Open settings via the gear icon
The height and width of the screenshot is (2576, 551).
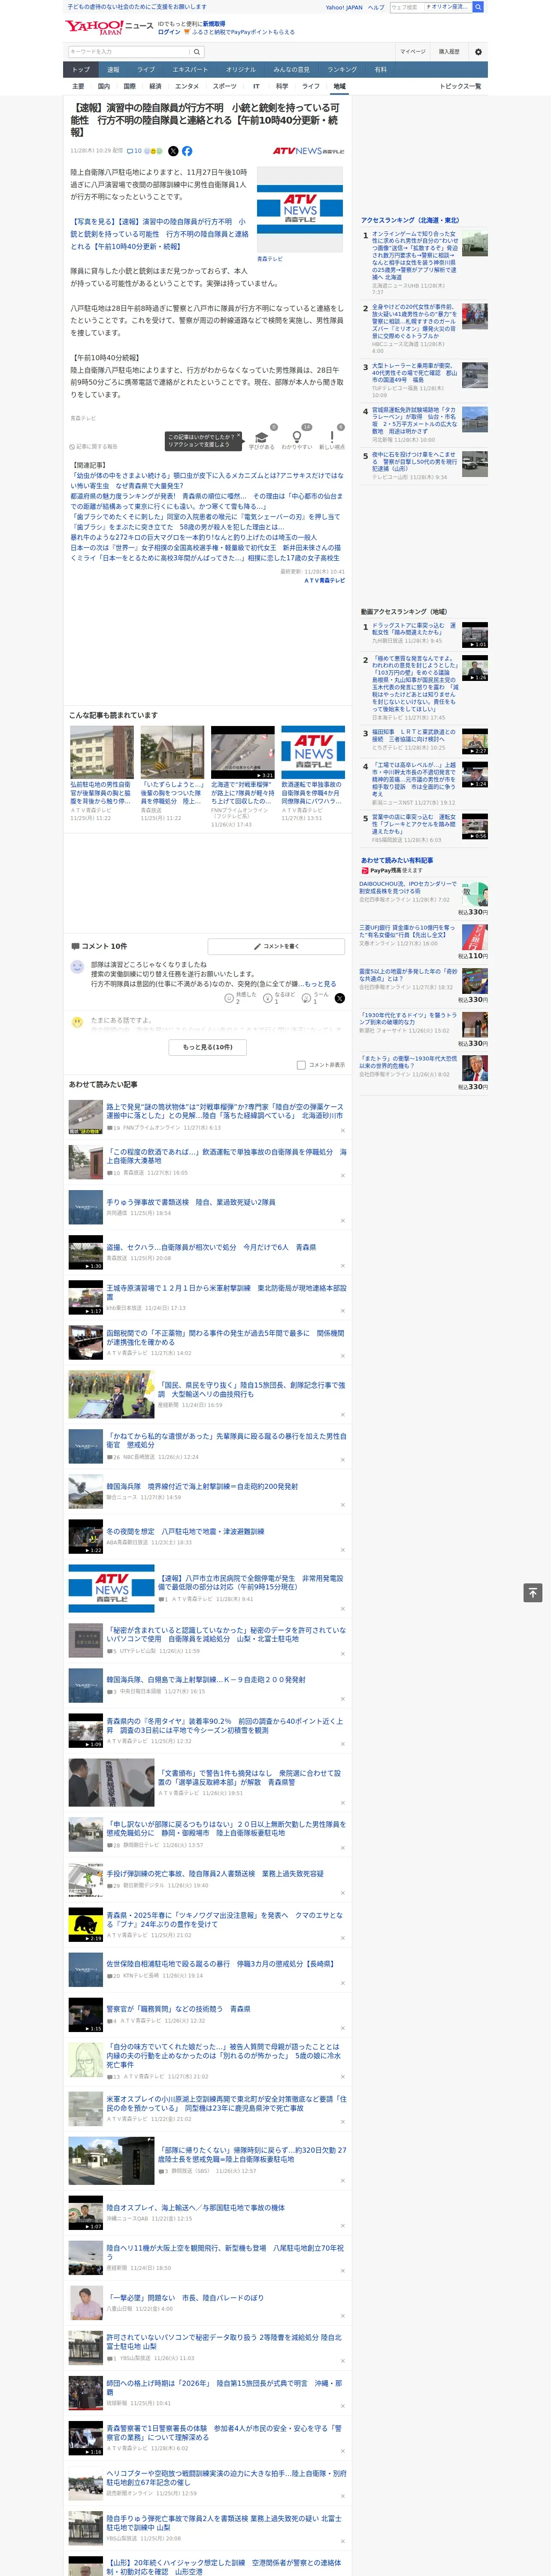click(478, 52)
